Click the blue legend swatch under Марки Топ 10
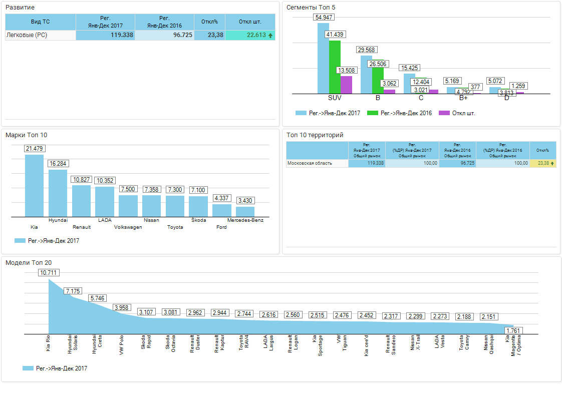 coord(20,241)
